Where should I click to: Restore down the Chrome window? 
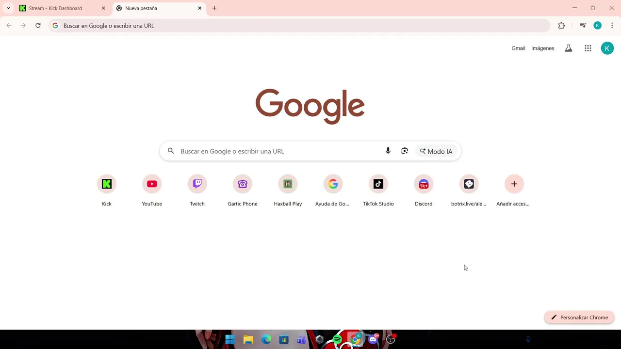click(593, 8)
